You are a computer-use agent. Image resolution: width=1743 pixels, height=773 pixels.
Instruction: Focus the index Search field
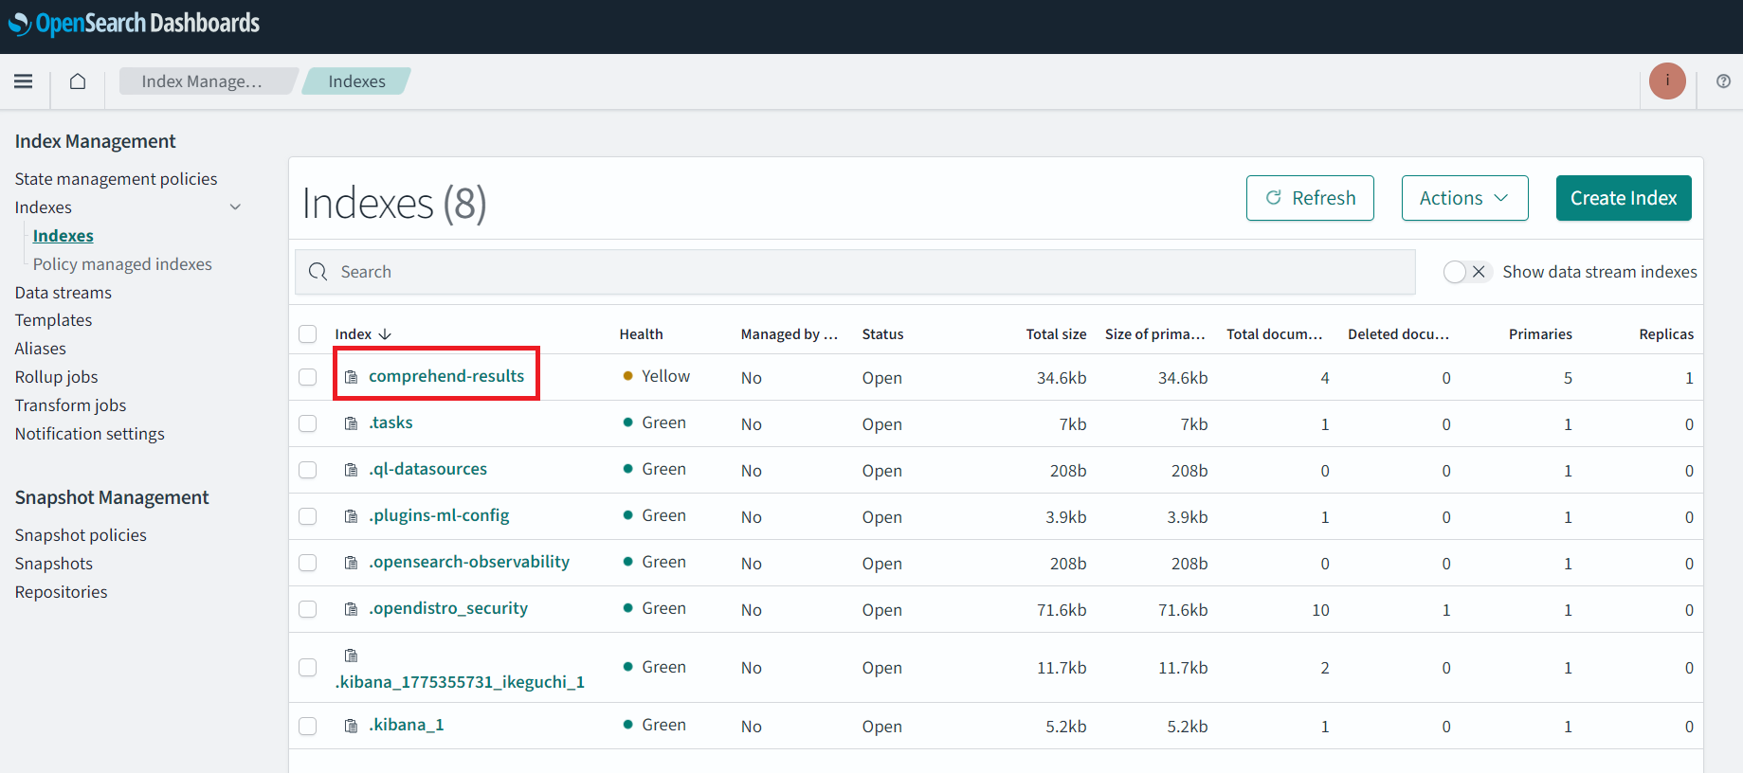[x=855, y=272]
